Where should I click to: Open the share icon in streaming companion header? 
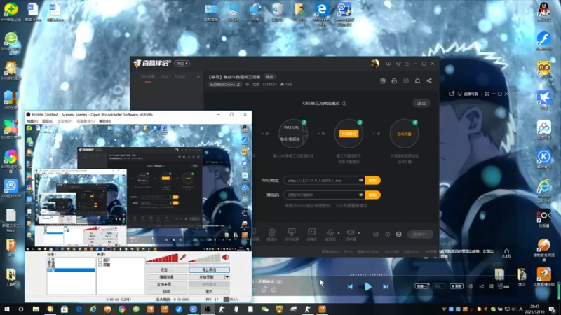429,81
